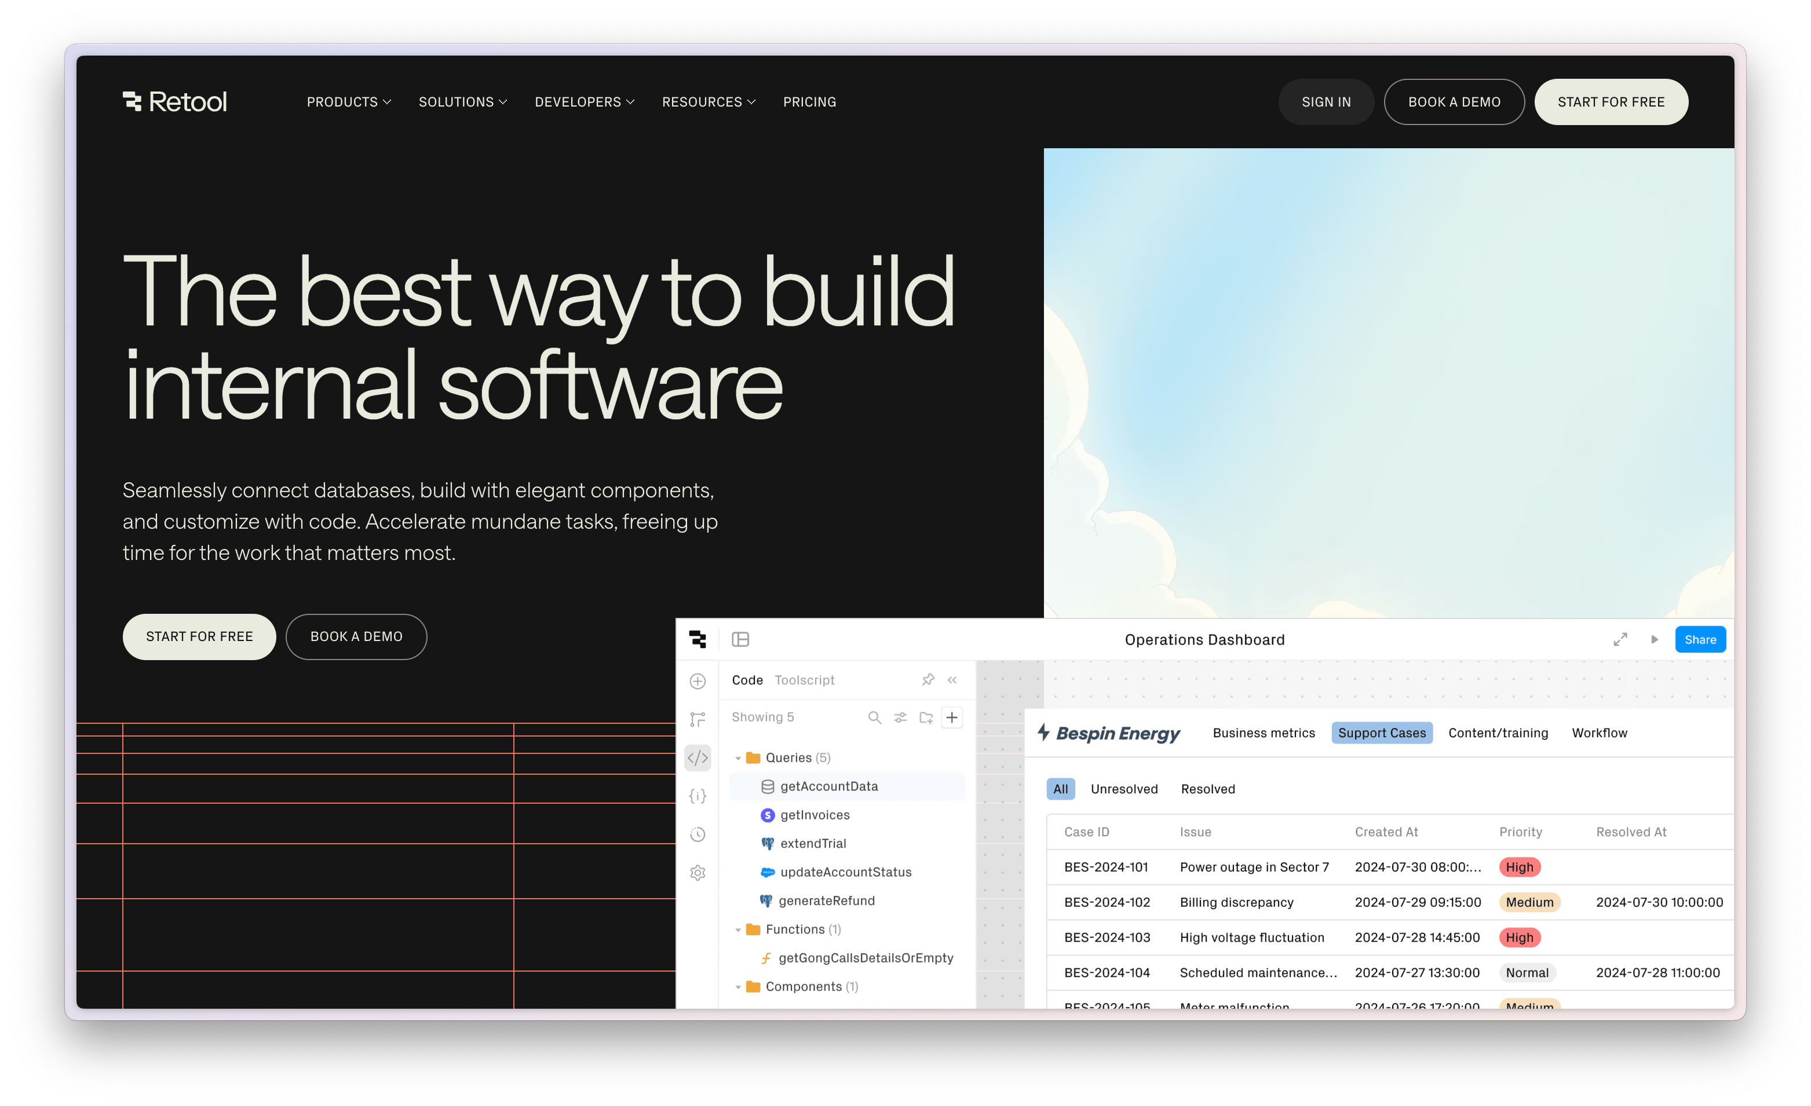1811x1106 pixels.
Task: Expand the PRODUCTS dropdown in the navbar
Action: point(348,101)
